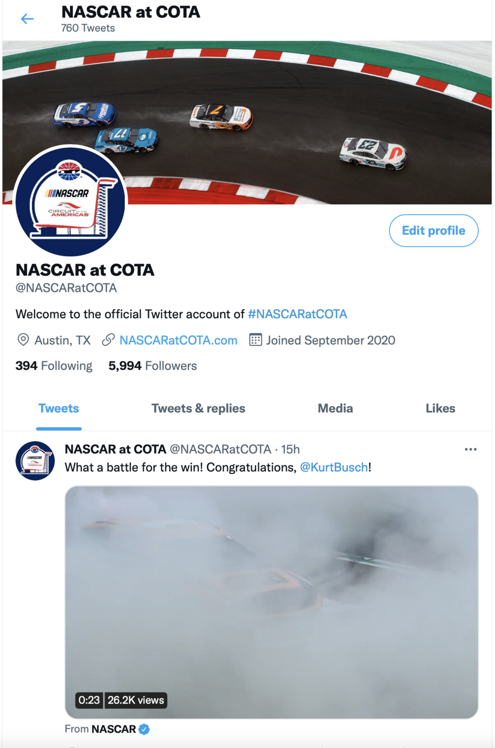The width and height of the screenshot is (495, 748).
Task: View the 394 Following list
Action: [x=54, y=366]
